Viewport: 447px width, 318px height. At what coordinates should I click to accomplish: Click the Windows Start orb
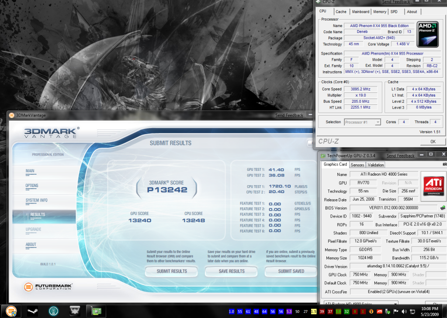pyautogui.click(x=11, y=311)
